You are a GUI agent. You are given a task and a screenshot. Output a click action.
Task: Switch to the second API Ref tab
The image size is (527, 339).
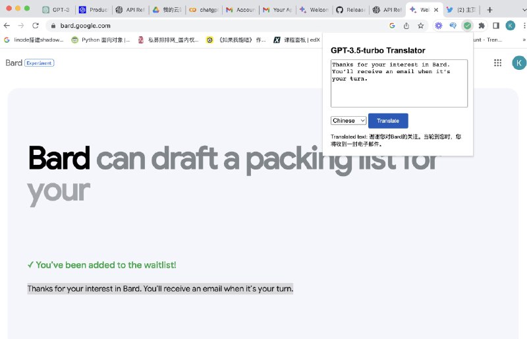click(387, 10)
